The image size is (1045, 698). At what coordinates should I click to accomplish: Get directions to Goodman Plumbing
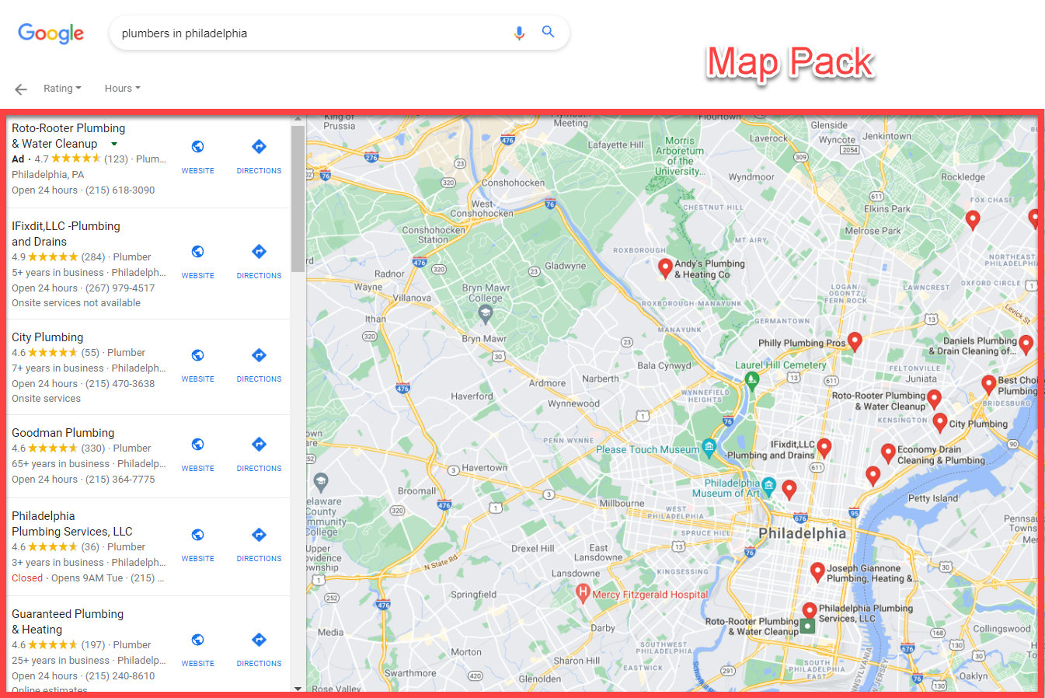259,445
